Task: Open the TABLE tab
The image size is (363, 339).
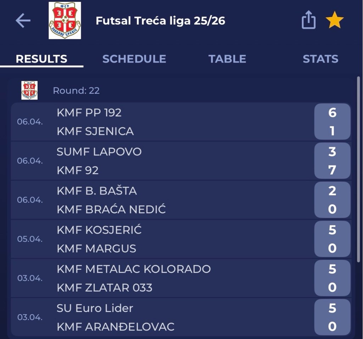Action: pyautogui.click(x=227, y=59)
